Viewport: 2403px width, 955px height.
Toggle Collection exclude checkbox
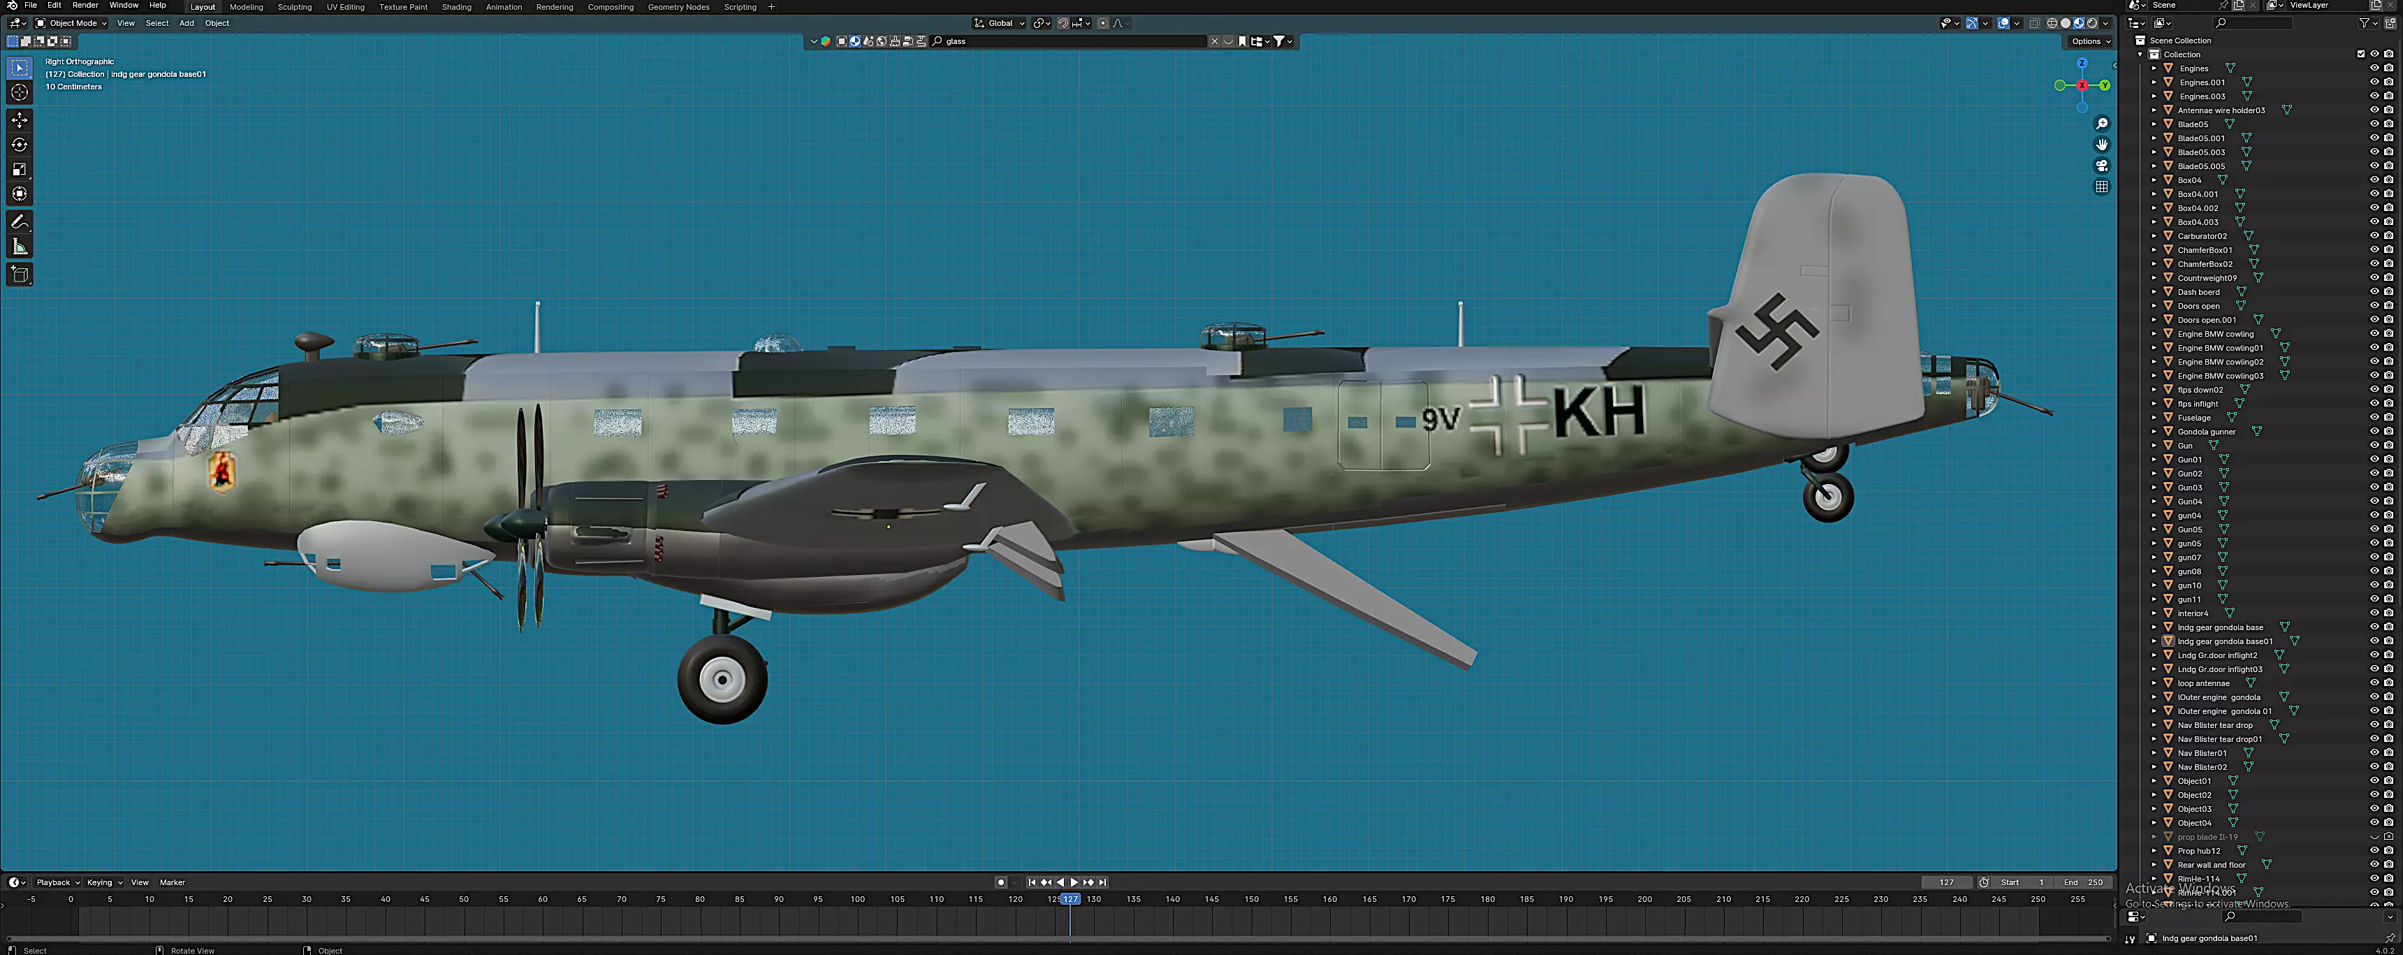click(x=2361, y=54)
